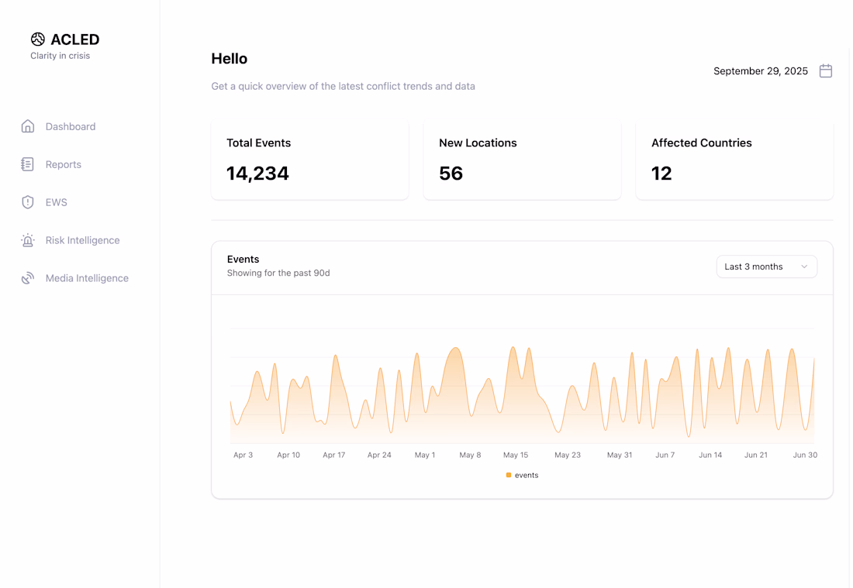Click the EWS shield alert icon
This screenshot has width=853, height=588.
(28, 202)
